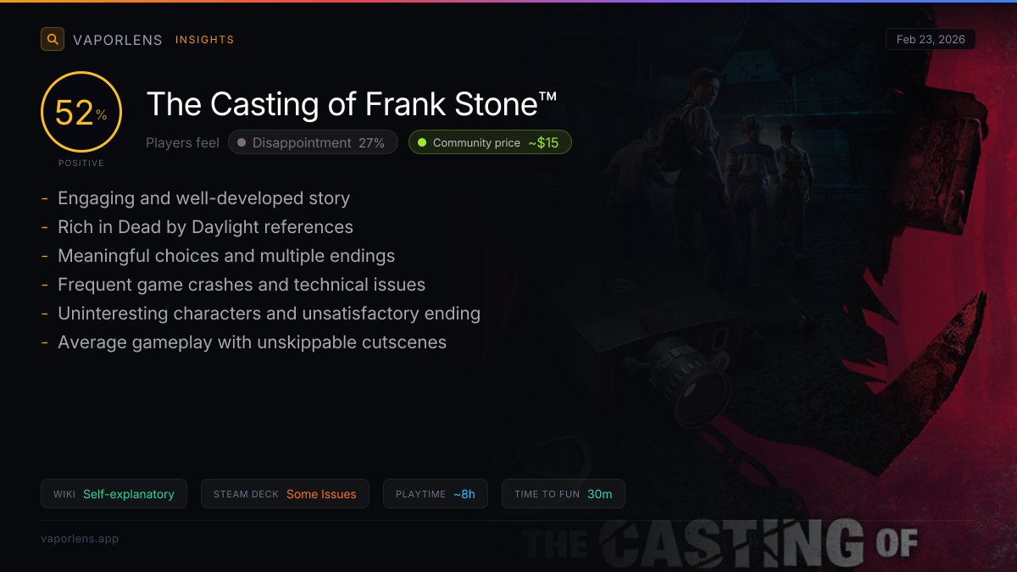Click "Meaningful choices and multiple endings" line
This screenshot has height=572, width=1017.
click(226, 256)
